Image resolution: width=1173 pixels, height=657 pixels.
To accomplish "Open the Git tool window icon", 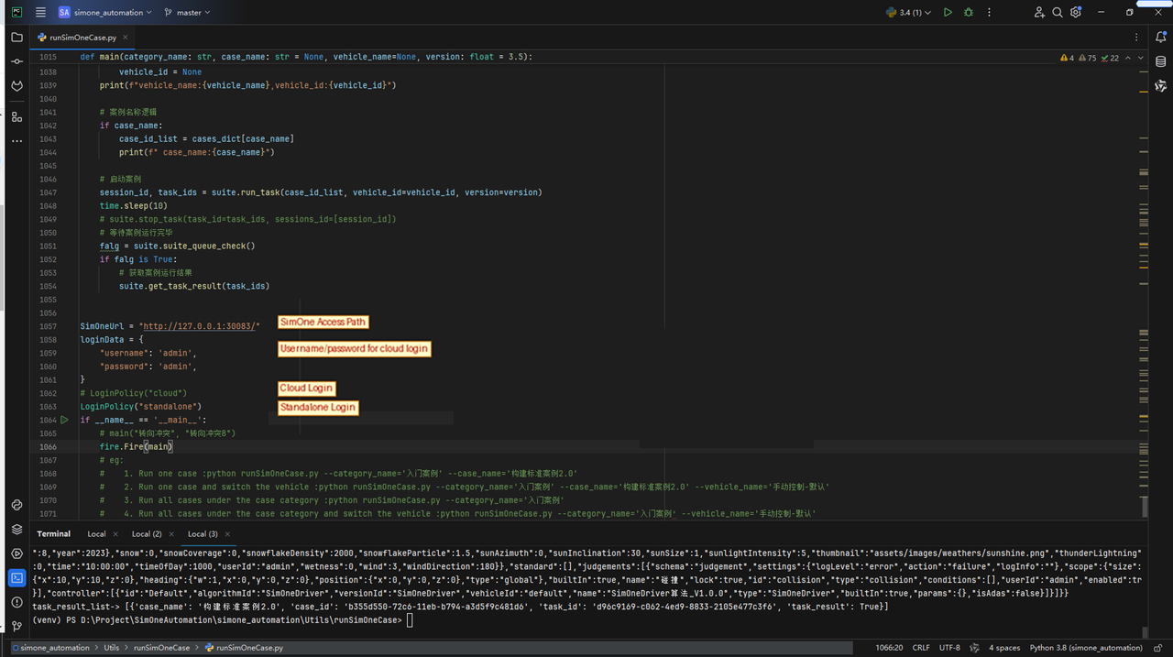I will point(16,627).
